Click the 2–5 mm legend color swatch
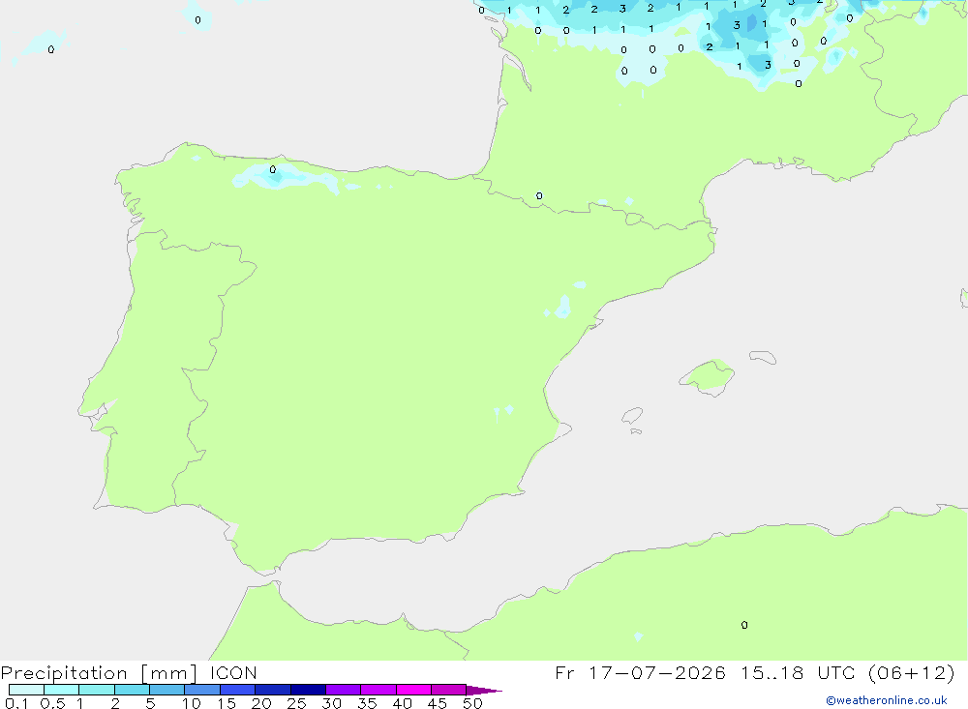The image size is (968, 709). coord(132,690)
